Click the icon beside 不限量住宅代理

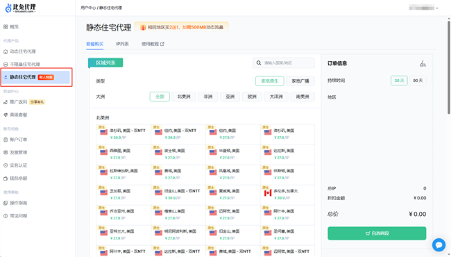[x=6, y=65]
